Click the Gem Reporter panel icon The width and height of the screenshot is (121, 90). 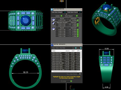[52, 9]
